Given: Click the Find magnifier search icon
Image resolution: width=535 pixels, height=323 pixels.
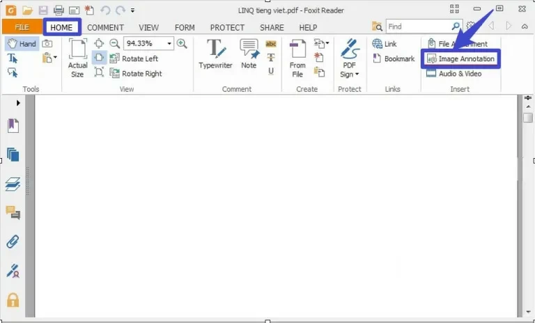Looking at the screenshot, I should pyautogui.click(x=456, y=26).
